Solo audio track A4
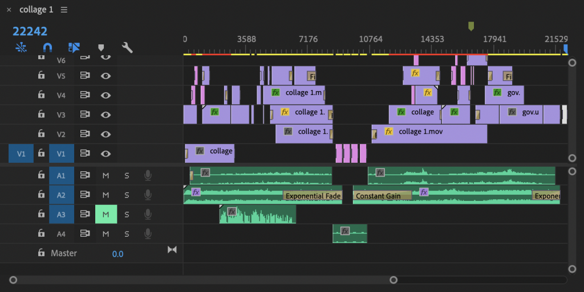This screenshot has height=292, width=584. (127, 234)
